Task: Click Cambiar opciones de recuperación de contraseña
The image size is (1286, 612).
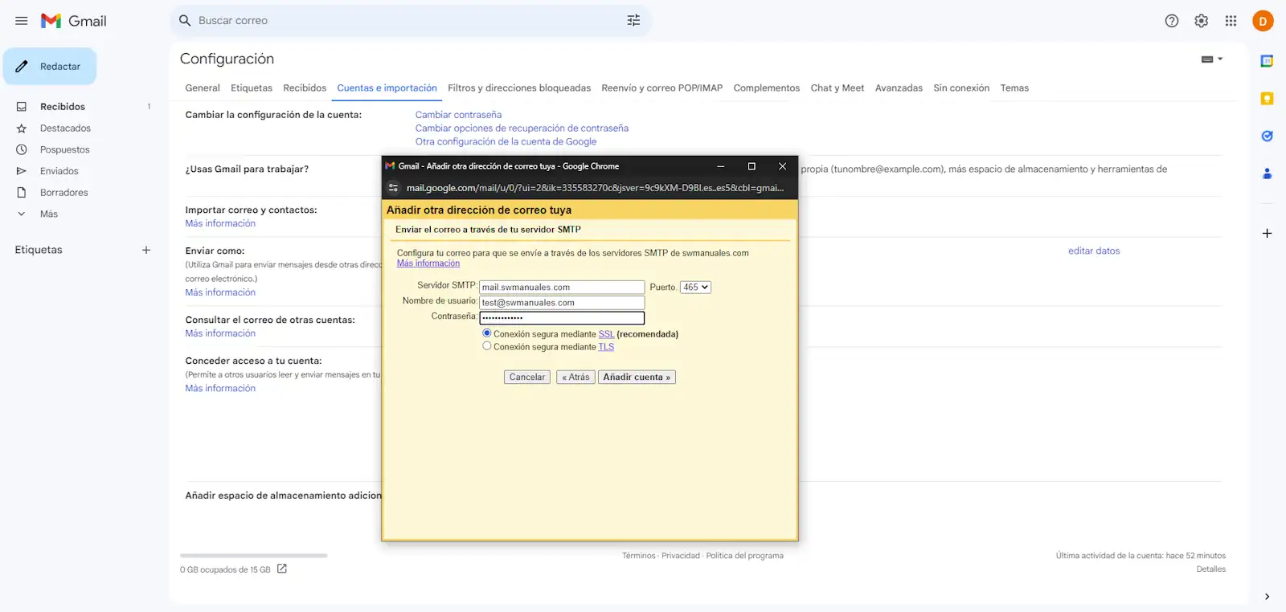Action: point(522,129)
